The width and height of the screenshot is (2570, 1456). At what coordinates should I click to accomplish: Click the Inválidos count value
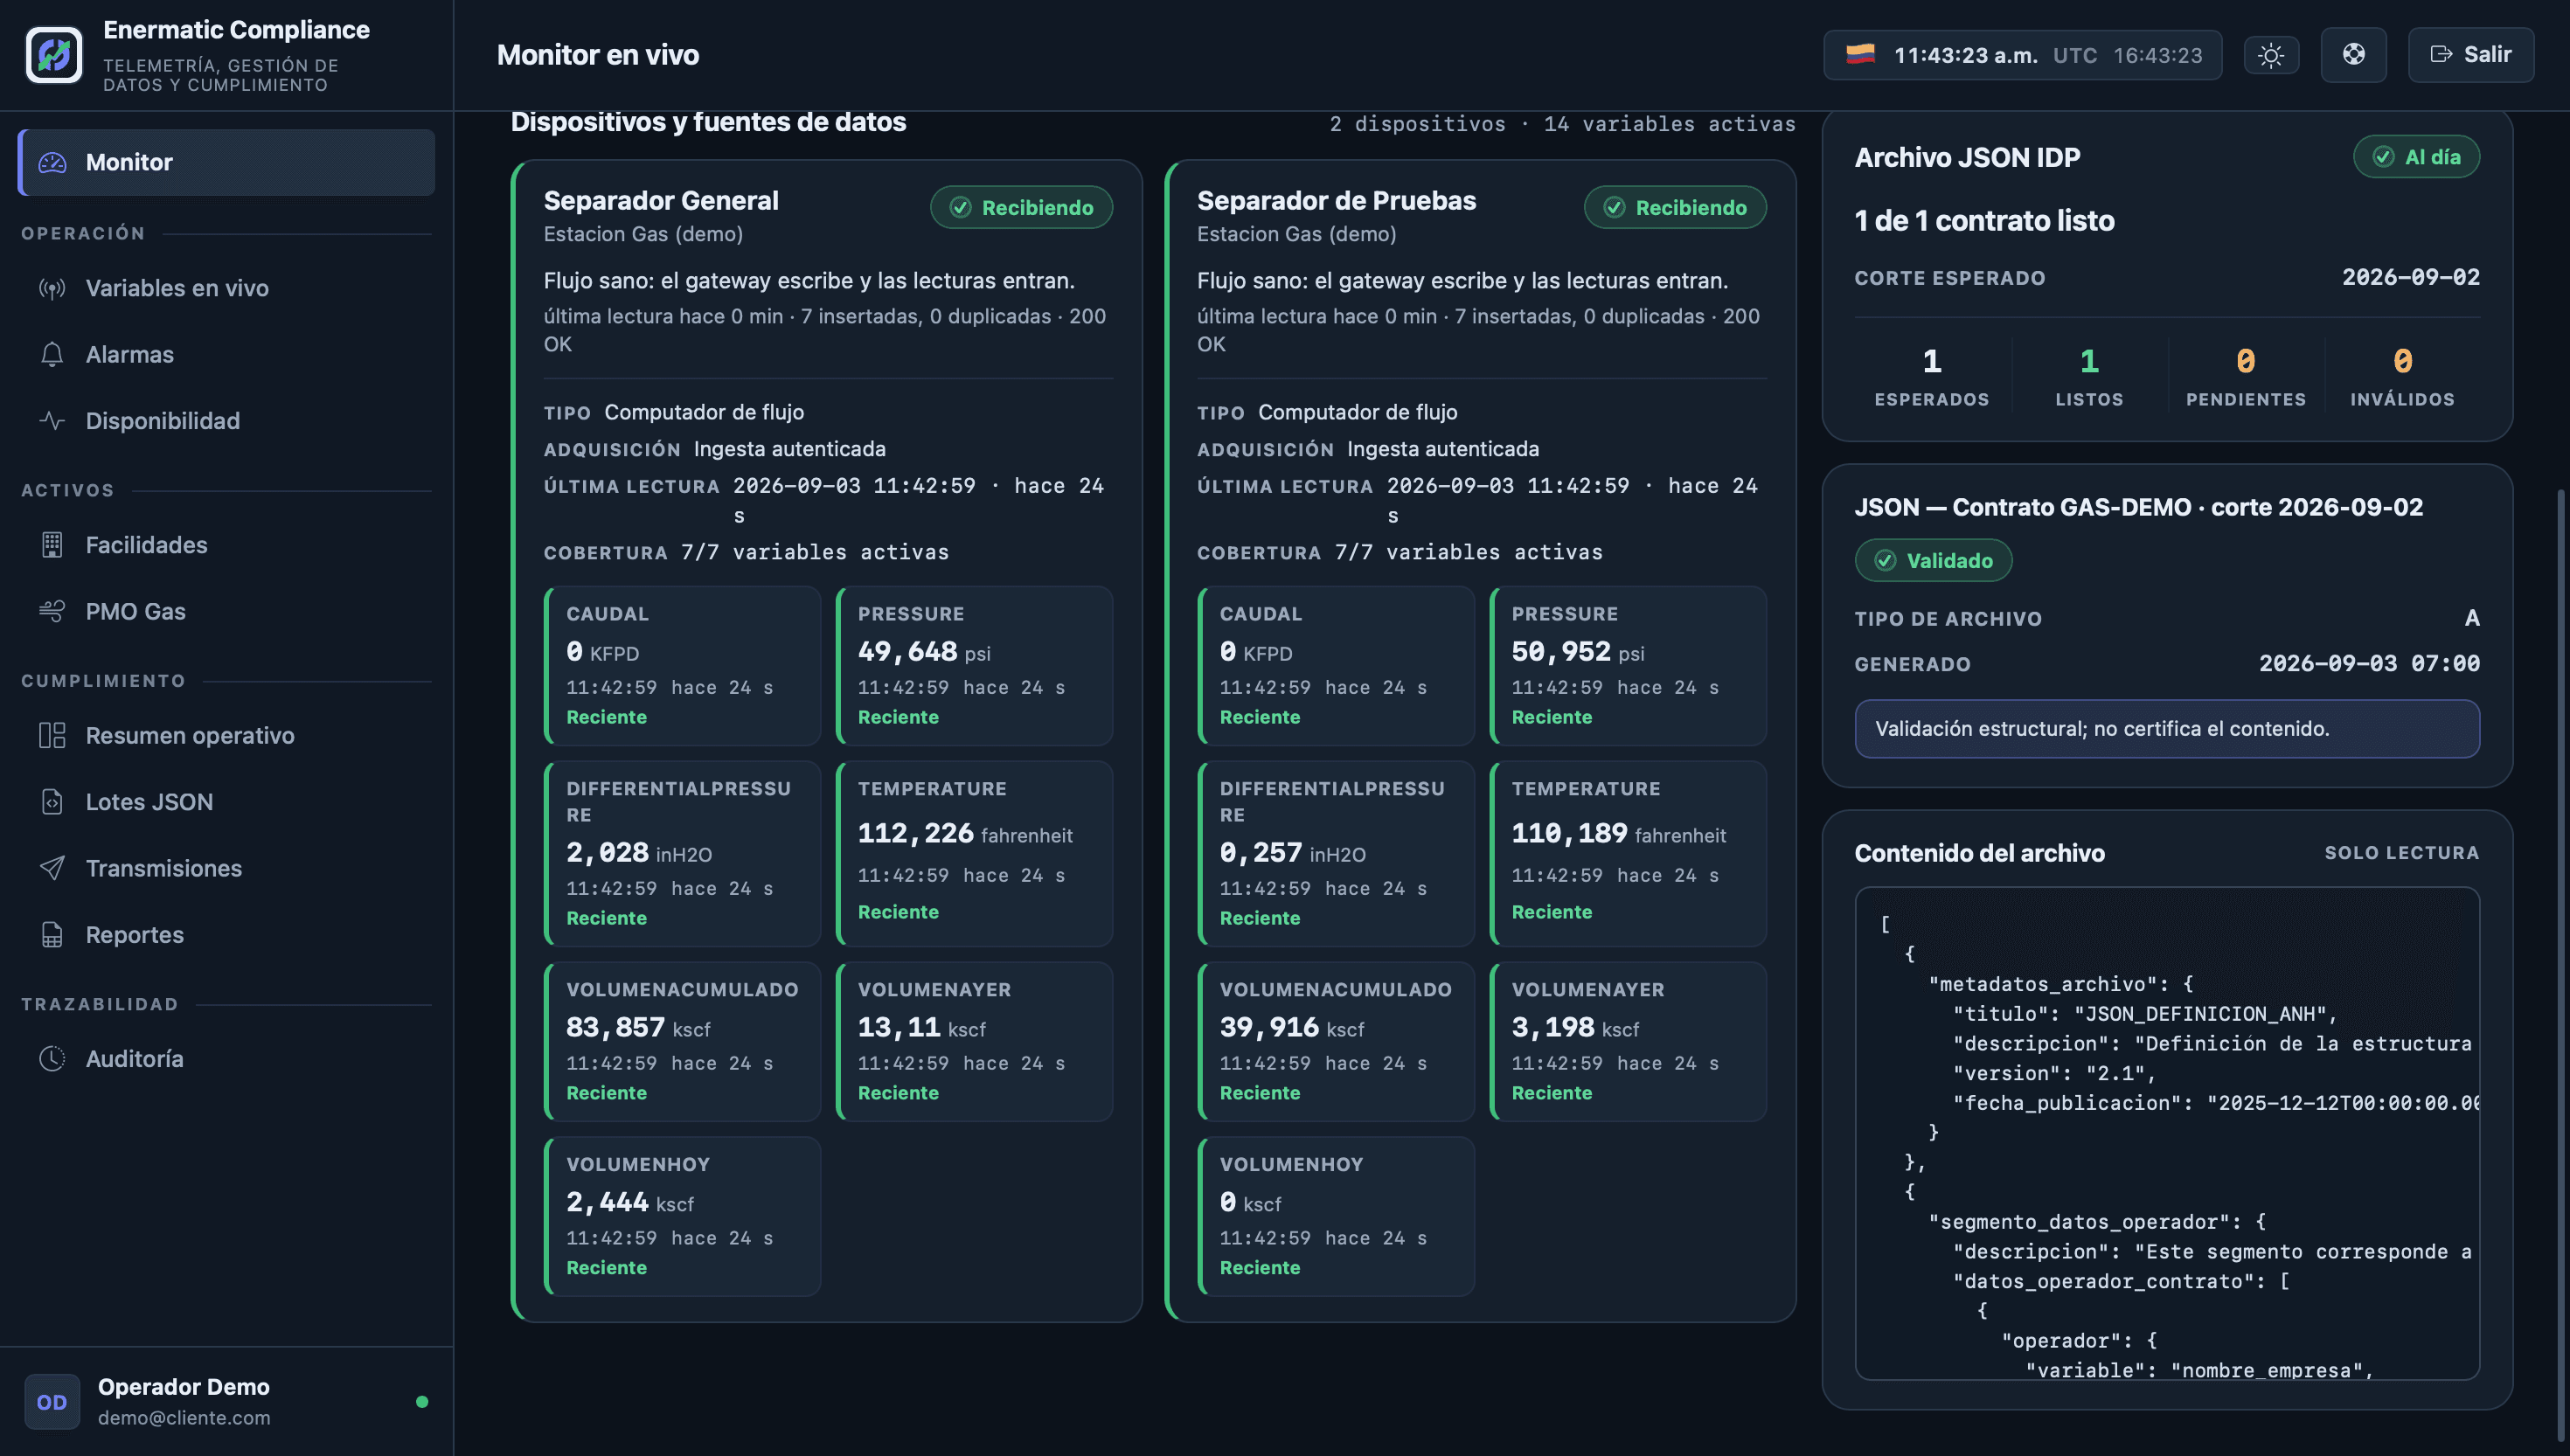coord(2402,361)
